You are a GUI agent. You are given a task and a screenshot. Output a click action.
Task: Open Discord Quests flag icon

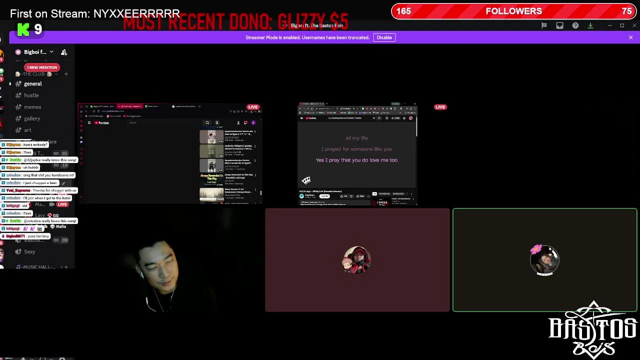(544, 25)
